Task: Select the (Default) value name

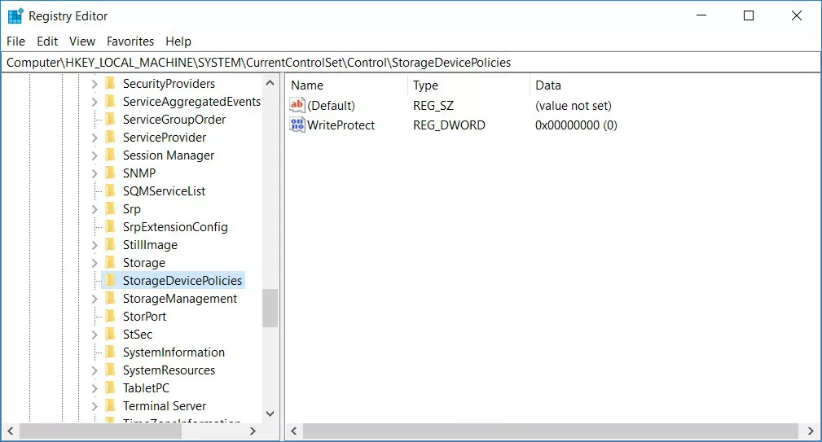Action: click(331, 106)
